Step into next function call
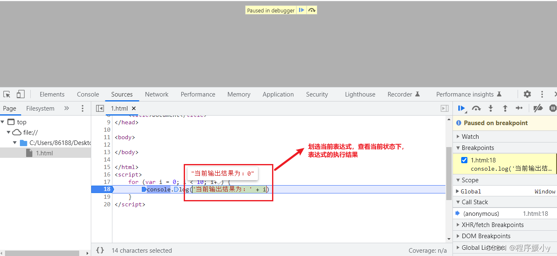The height and width of the screenshot is (256, 557). click(x=491, y=108)
